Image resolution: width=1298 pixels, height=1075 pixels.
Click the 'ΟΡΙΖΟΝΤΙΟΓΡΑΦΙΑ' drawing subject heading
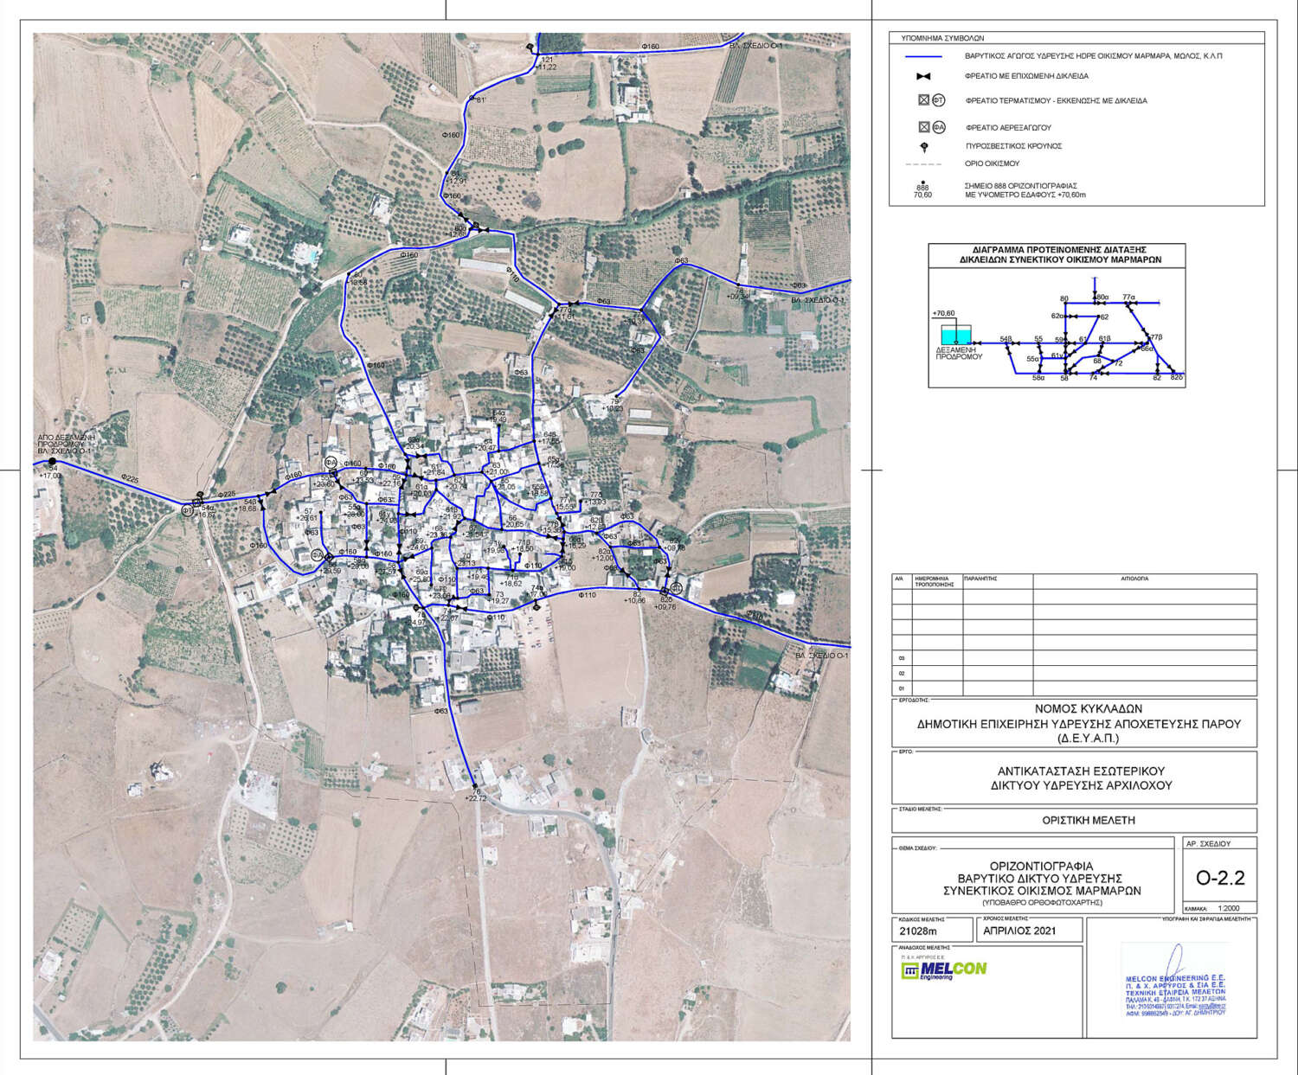click(1041, 866)
